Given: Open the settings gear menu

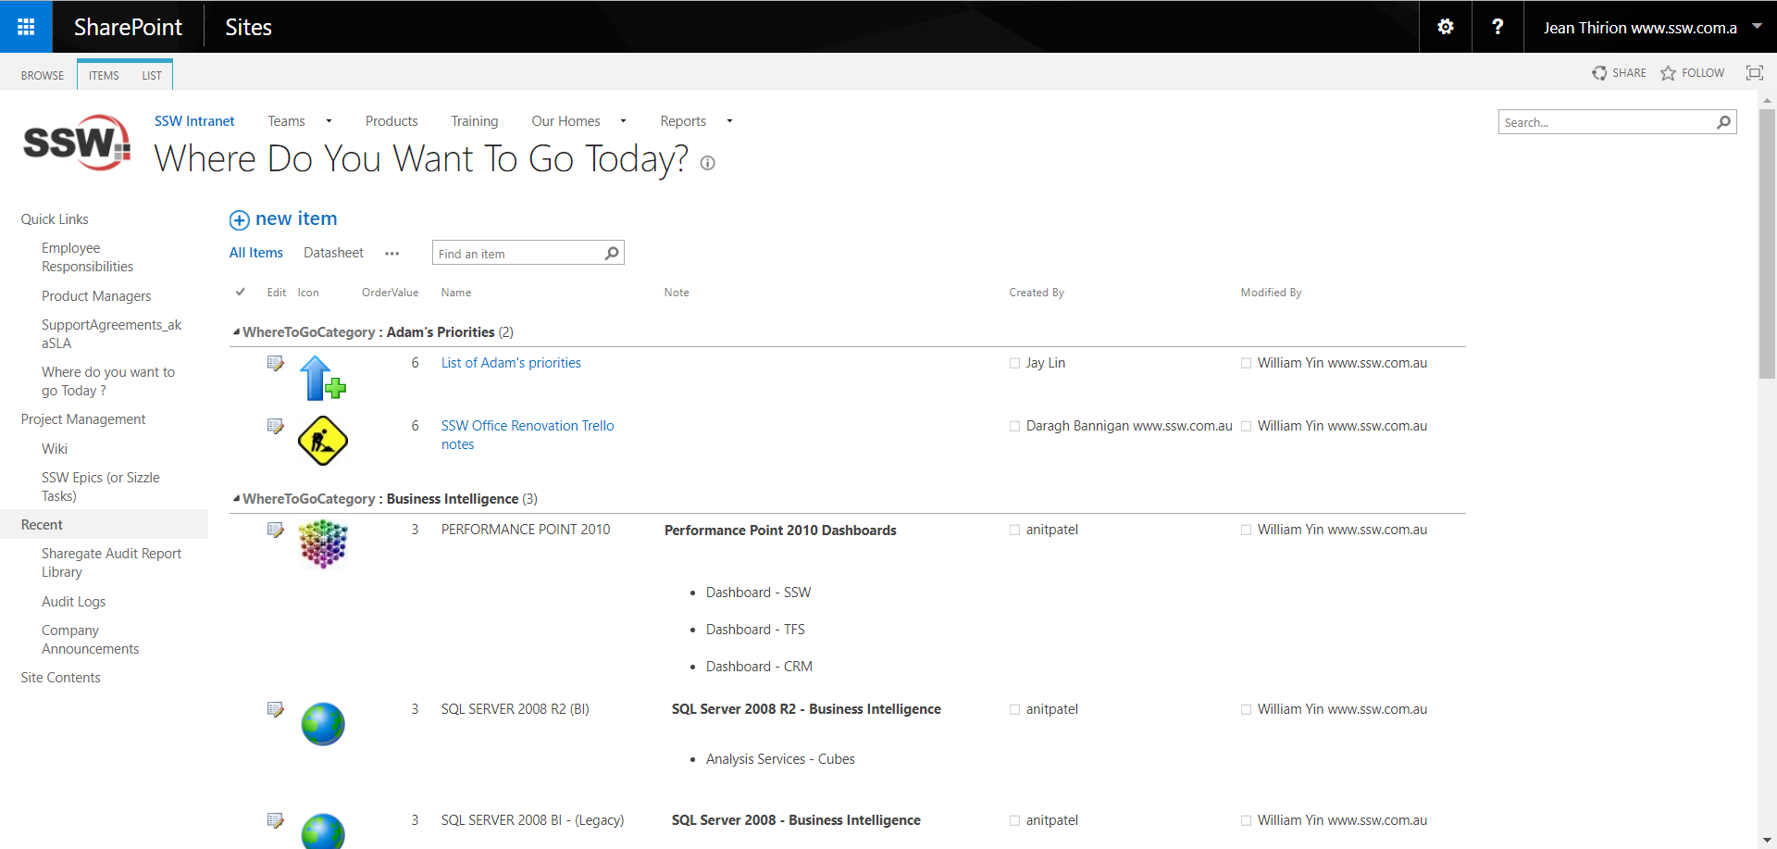Looking at the screenshot, I should [x=1445, y=27].
